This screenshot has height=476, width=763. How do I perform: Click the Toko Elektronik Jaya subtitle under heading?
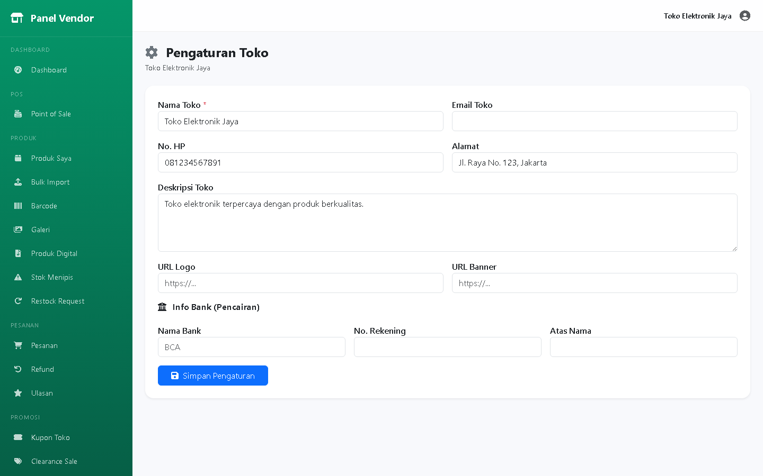(178, 68)
